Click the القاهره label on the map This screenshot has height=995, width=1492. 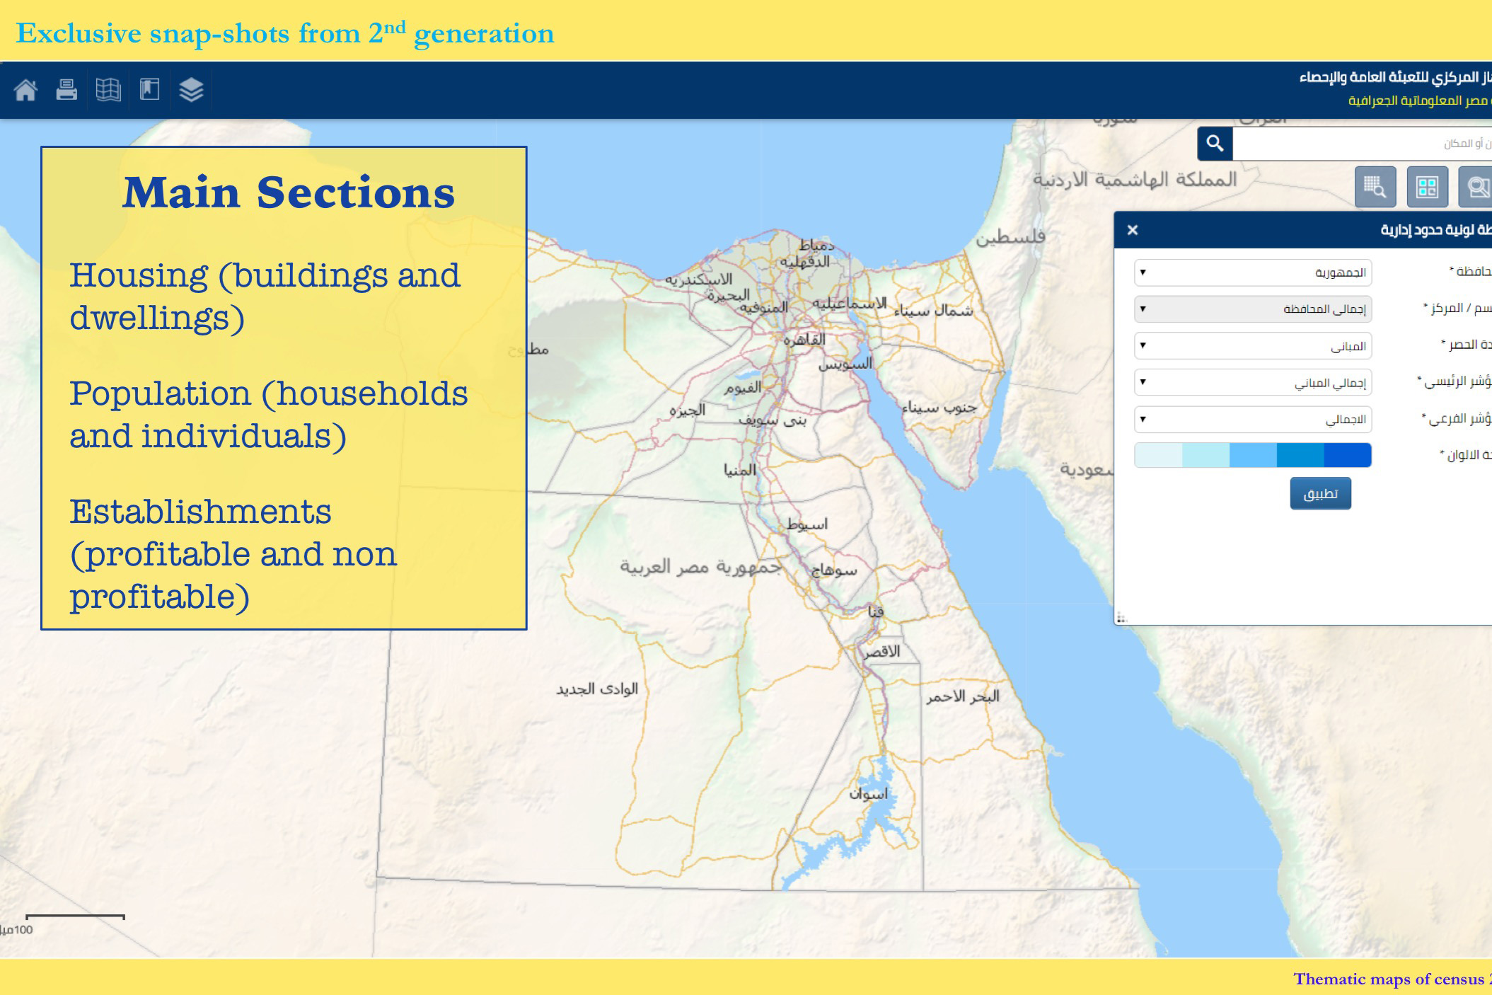pyautogui.click(x=804, y=340)
